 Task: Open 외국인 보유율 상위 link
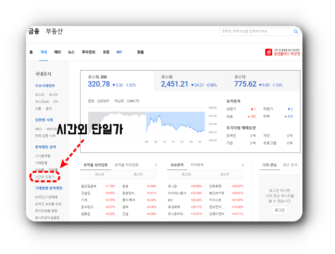tap(48, 204)
